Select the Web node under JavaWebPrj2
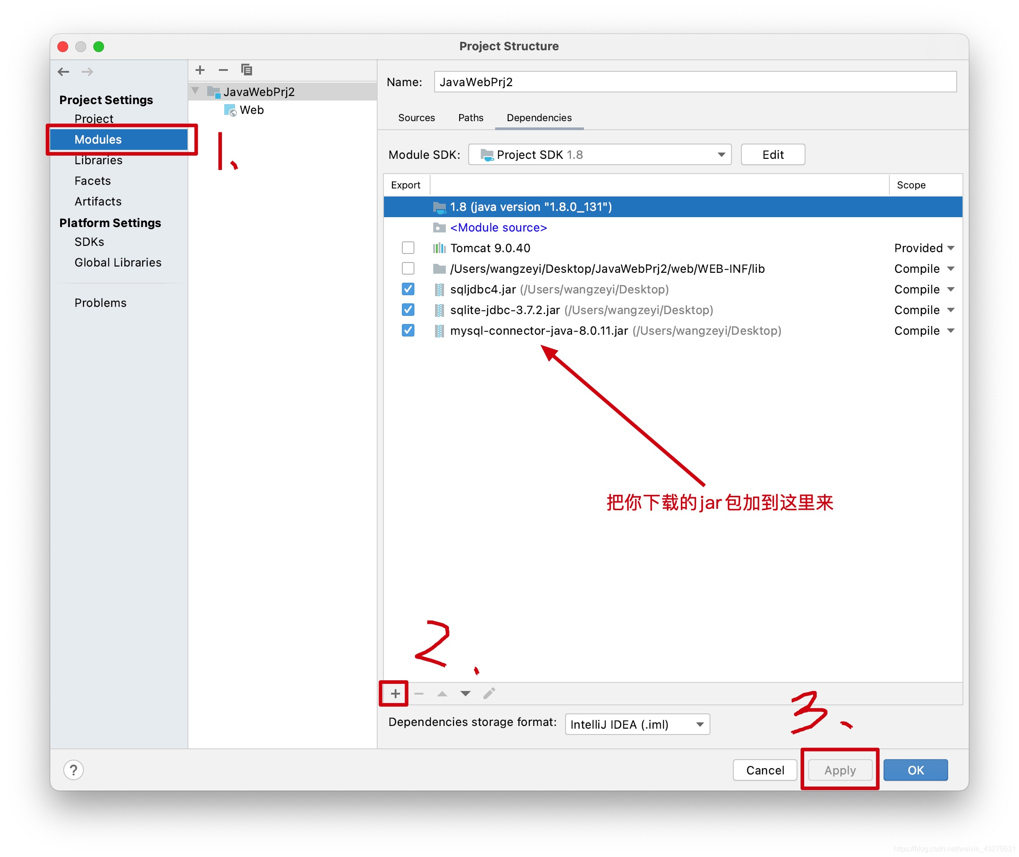1019x857 pixels. click(x=252, y=110)
